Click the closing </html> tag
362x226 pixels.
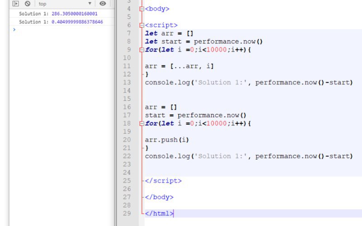pyautogui.click(x=159, y=213)
